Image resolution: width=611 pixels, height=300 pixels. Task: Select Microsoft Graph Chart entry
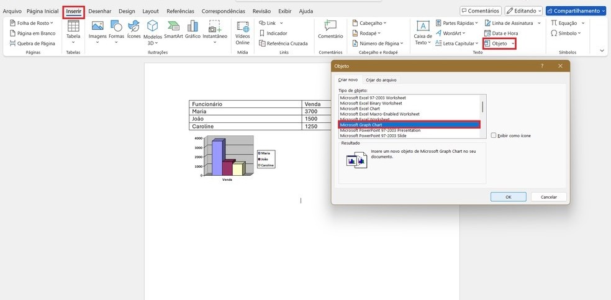[409, 125]
